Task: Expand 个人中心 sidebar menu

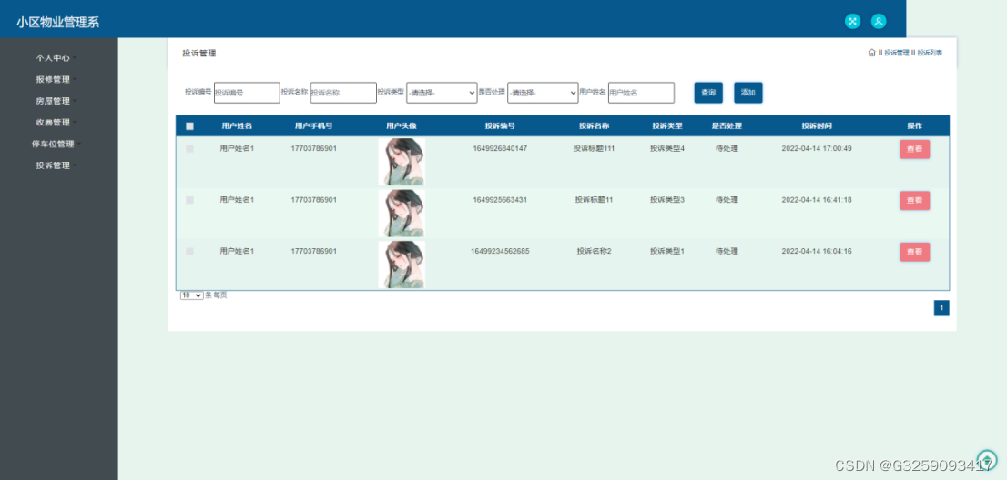Action: (x=56, y=57)
